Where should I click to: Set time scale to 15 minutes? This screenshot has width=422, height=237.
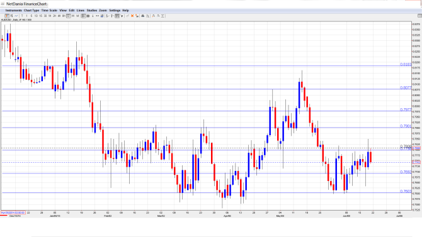(41, 16)
